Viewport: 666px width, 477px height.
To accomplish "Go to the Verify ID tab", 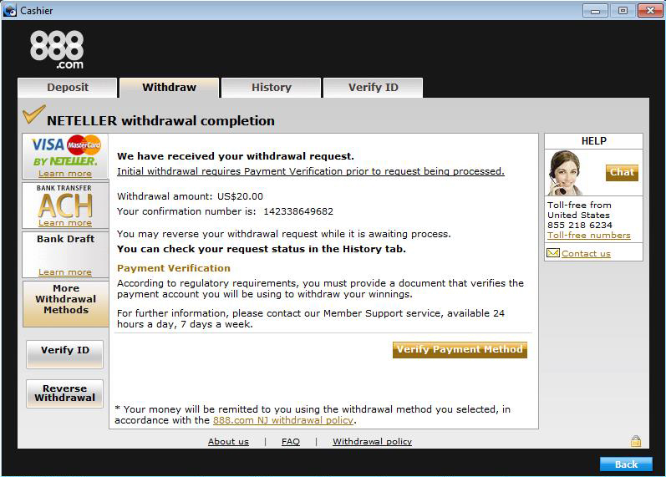I will click(373, 88).
